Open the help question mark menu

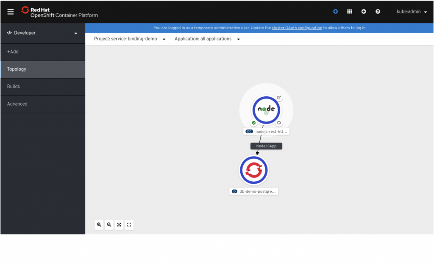pyautogui.click(x=378, y=12)
